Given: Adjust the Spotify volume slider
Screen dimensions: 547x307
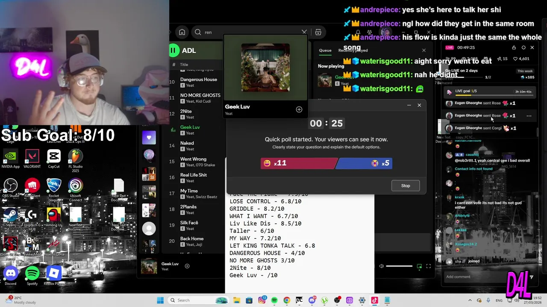Looking at the screenshot, I should coord(399,266).
